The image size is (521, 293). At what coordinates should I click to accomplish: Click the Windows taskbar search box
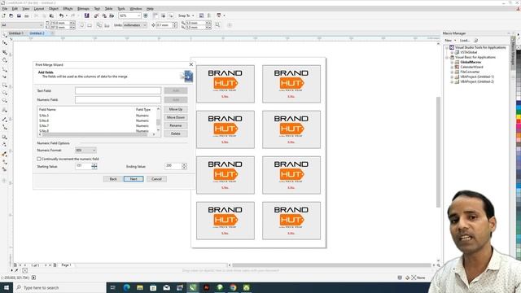point(59,287)
